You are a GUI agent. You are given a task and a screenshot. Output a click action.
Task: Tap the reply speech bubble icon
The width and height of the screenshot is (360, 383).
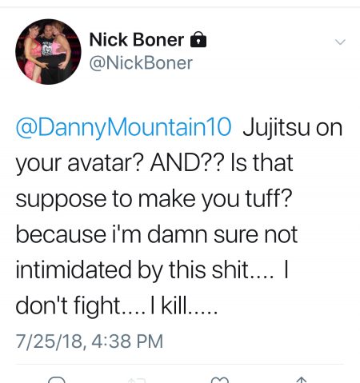click(x=56, y=380)
